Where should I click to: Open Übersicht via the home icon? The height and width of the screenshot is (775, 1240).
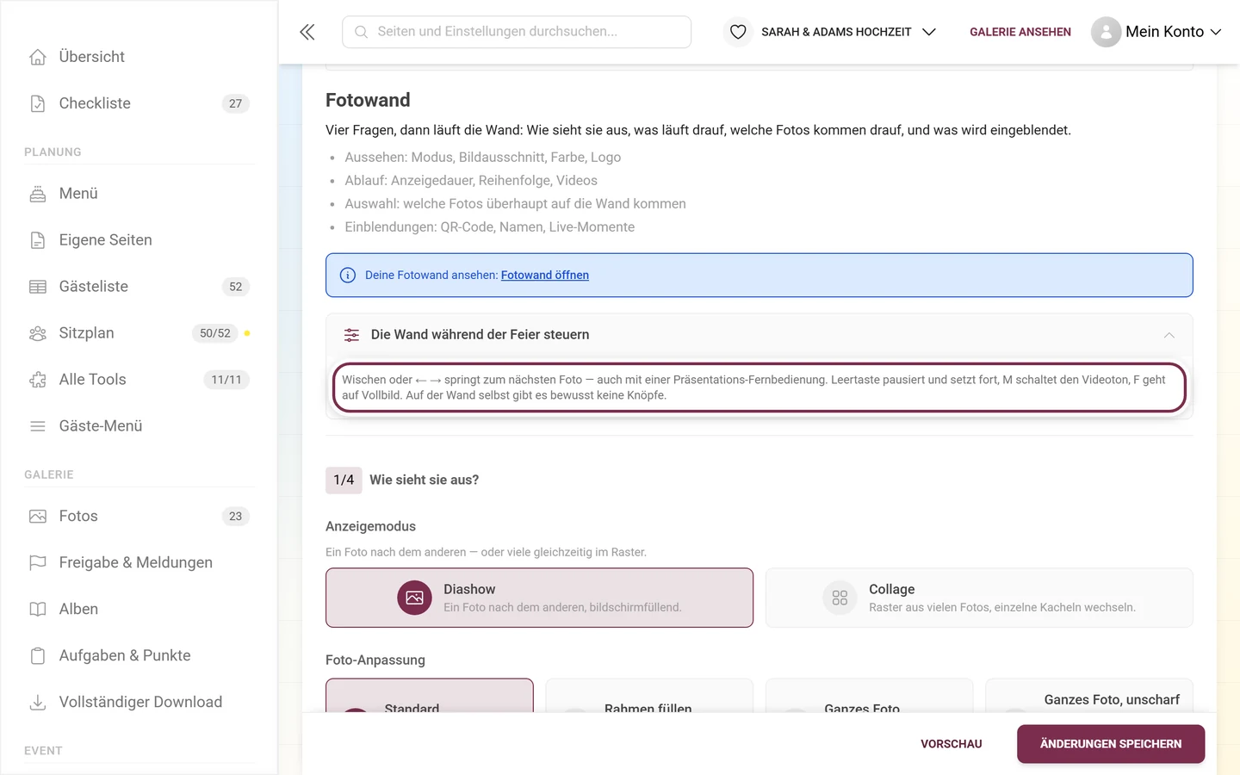click(38, 57)
